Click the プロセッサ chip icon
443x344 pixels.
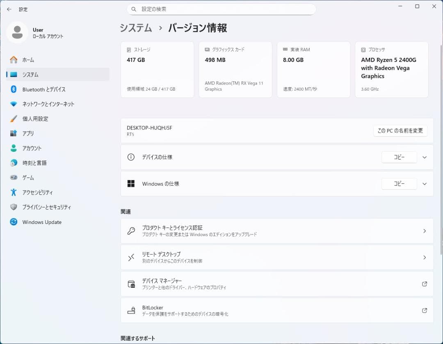(363, 50)
